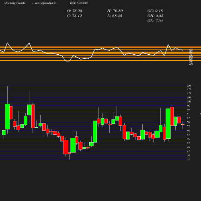The height and width of the screenshot is (201, 201).
Task: Click the high price H: 76.80
Action: 115,11
